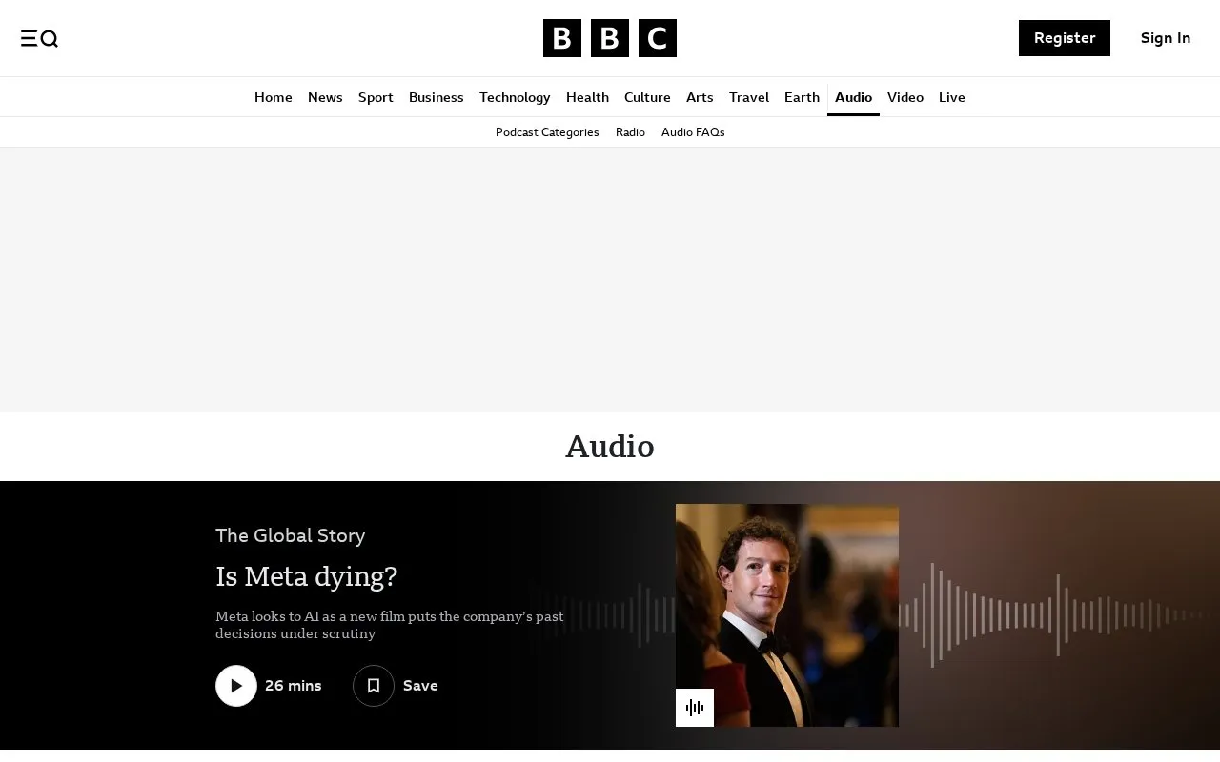
Task: Click the Mark Zuckerberg episode thumbnail
Action: coord(787,615)
